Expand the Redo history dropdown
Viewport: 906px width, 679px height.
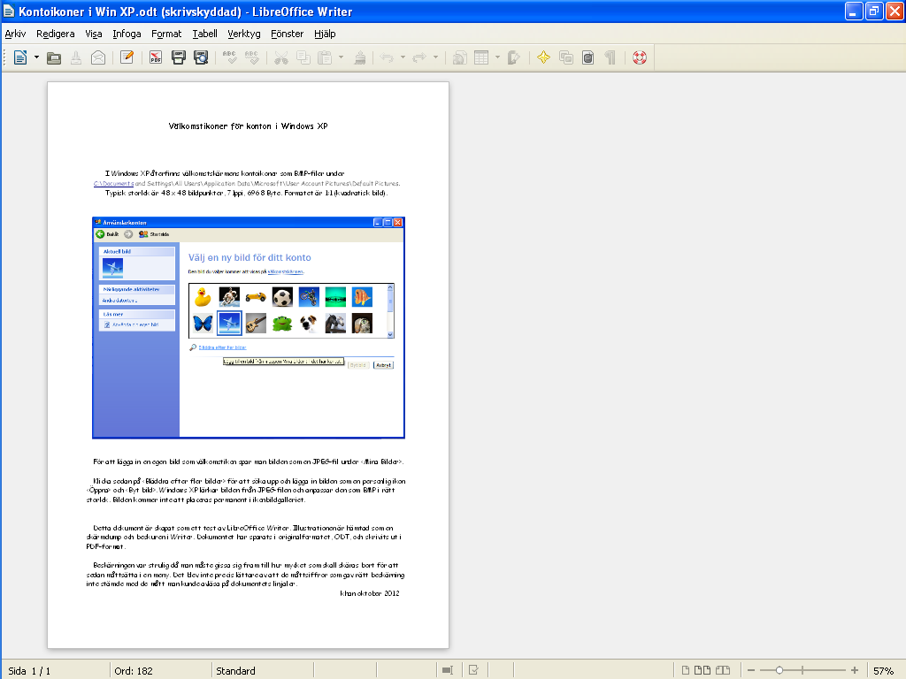click(x=435, y=57)
